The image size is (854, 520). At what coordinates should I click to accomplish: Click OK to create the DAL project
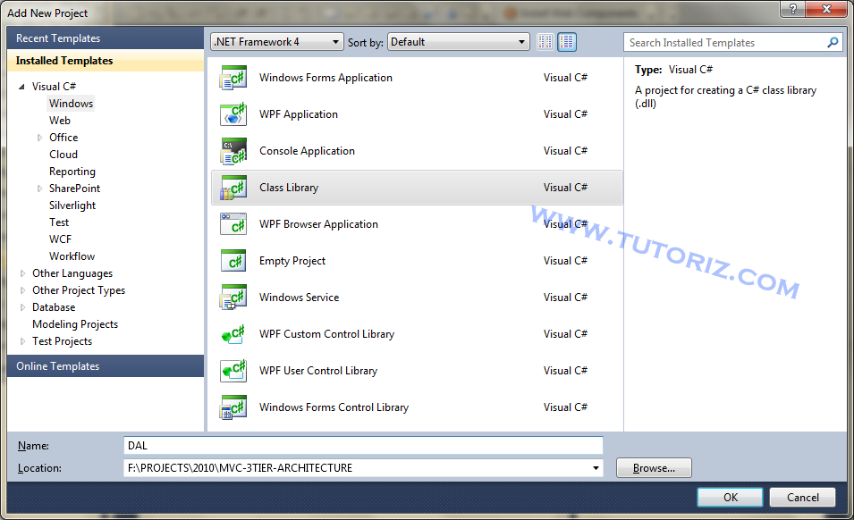pos(731,497)
